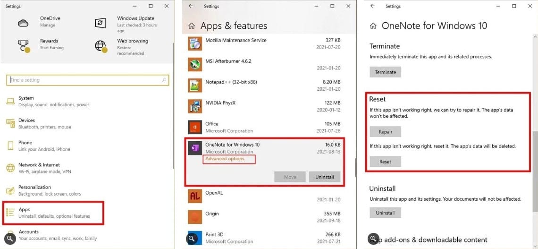Click the OpenAL app icon

point(194,196)
